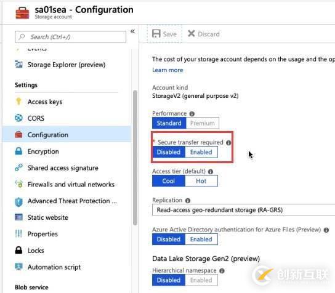The height and width of the screenshot is (293, 335).
Task: Select Configuration menu item
Action: pyautogui.click(x=67, y=135)
